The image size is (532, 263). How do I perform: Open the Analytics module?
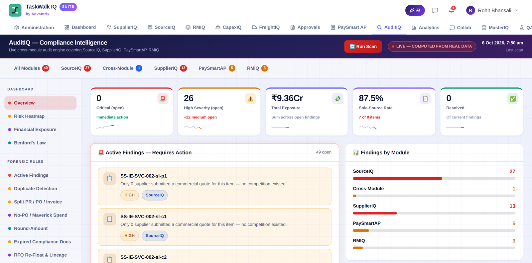pyautogui.click(x=425, y=28)
